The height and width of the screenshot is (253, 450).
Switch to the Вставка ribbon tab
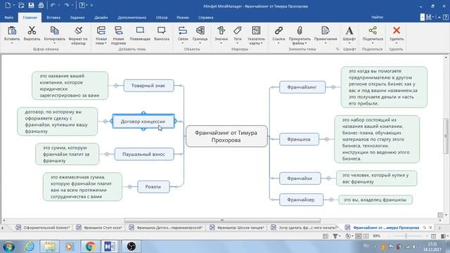pos(53,18)
